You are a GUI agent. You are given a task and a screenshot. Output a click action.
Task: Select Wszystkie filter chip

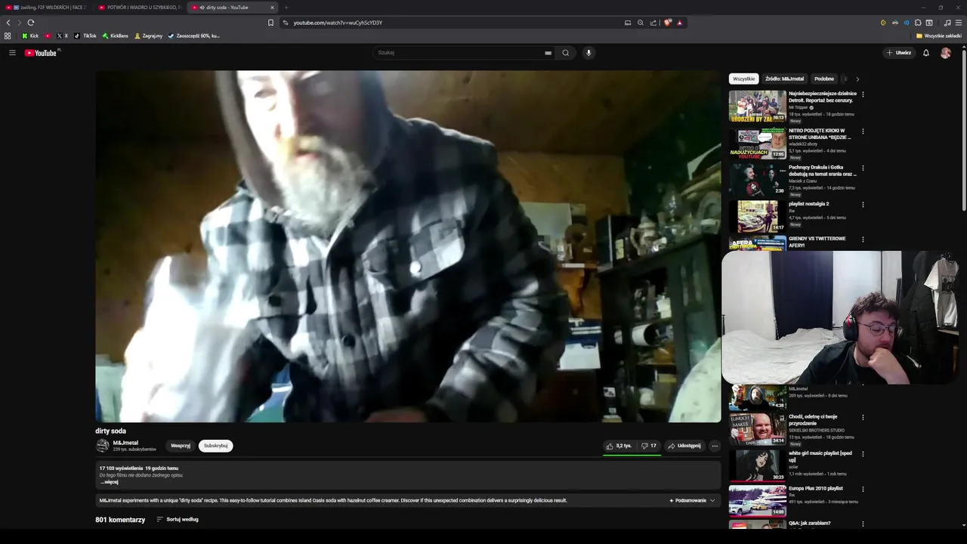(743, 79)
